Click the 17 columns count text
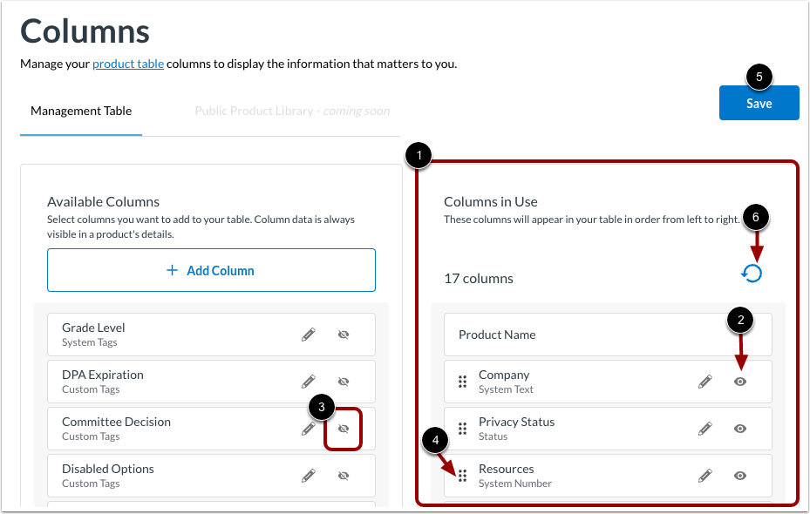This screenshot has width=810, height=514. click(x=479, y=279)
